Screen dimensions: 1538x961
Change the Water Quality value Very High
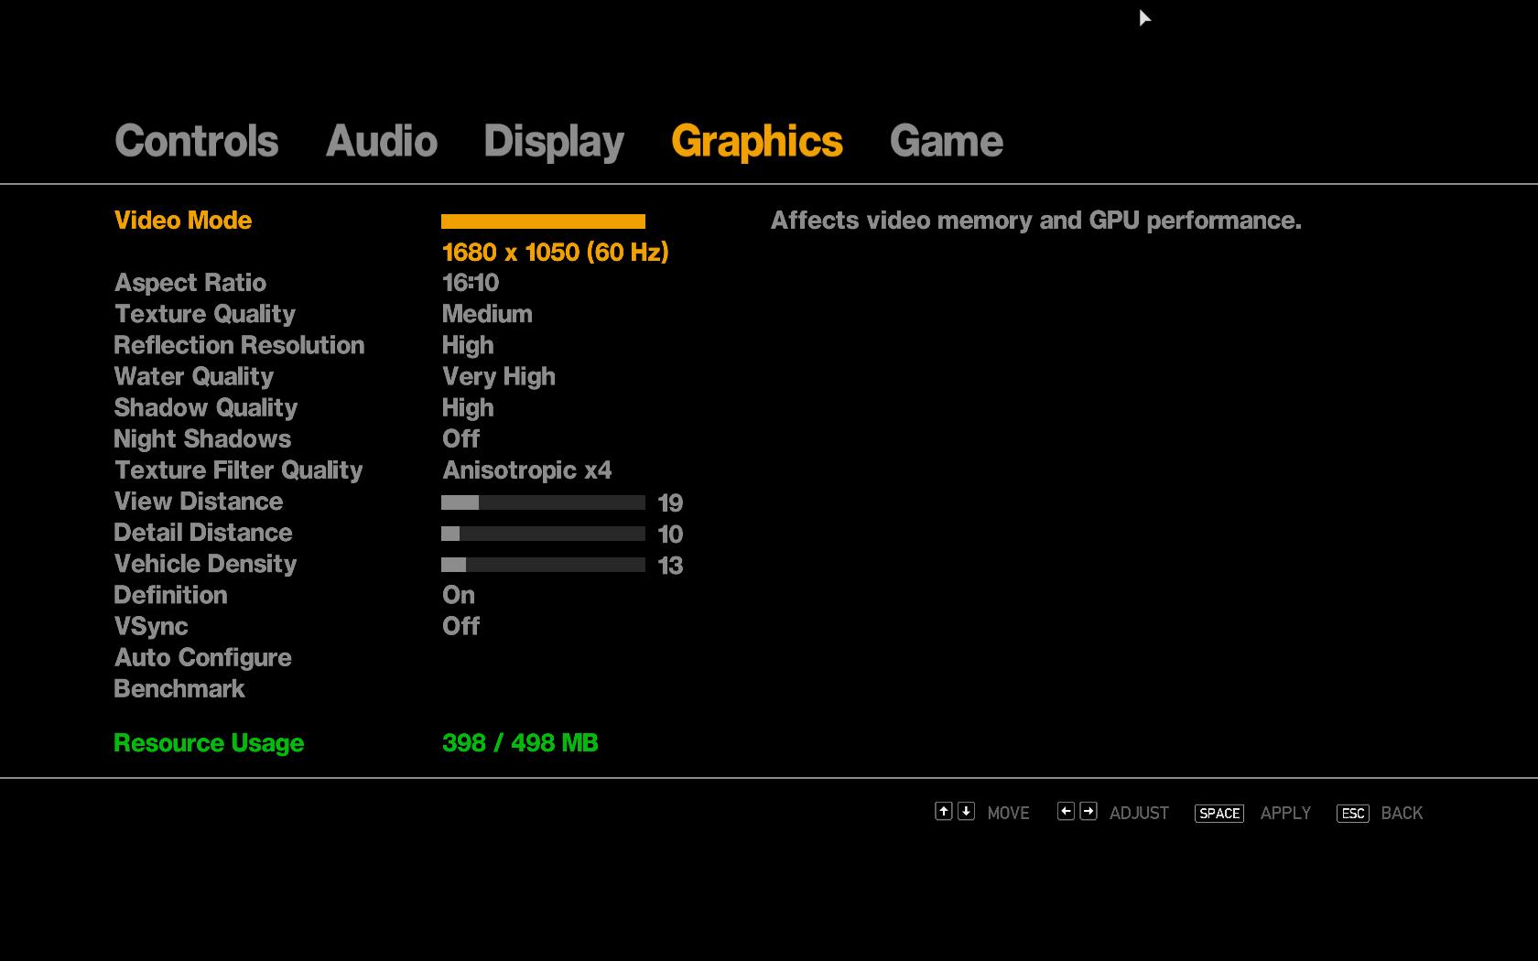pyautogui.click(x=498, y=376)
